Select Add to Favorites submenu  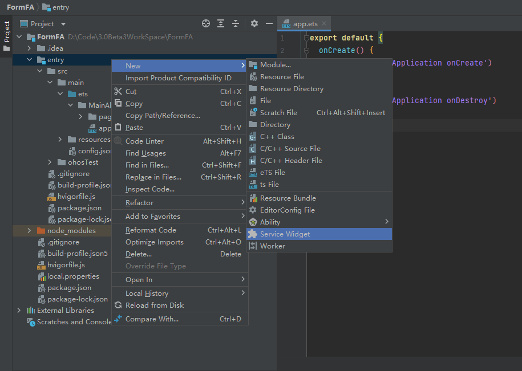click(180, 216)
